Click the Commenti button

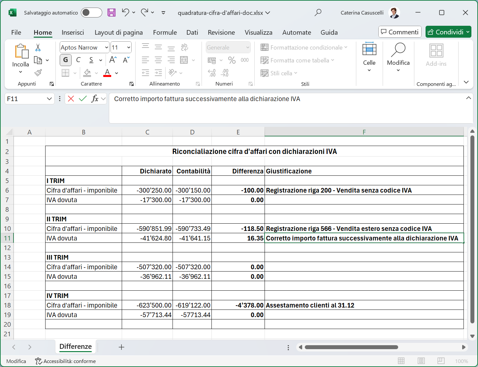coord(400,32)
